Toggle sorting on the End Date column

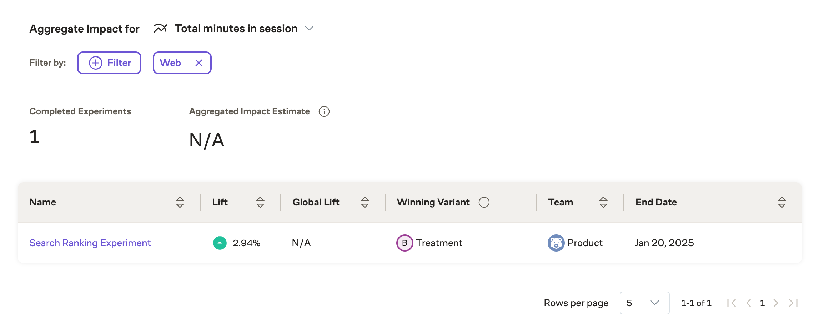click(781, 202)
